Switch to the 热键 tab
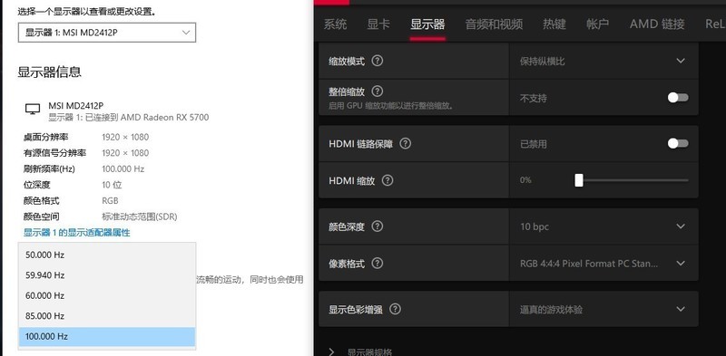Image resolution: width=726 pixels, height=356 pixels. point(554,24)
